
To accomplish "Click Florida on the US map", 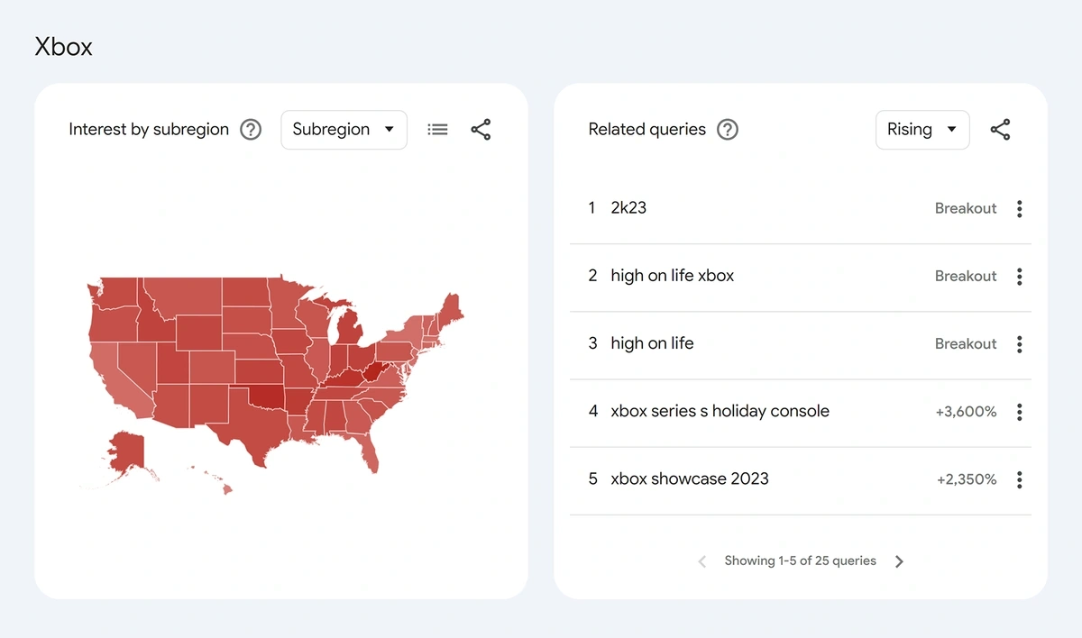I will pos(367,451).
